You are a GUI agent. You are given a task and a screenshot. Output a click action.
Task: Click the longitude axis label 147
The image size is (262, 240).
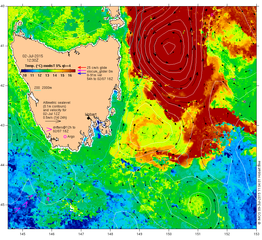(x=81, y=234)
